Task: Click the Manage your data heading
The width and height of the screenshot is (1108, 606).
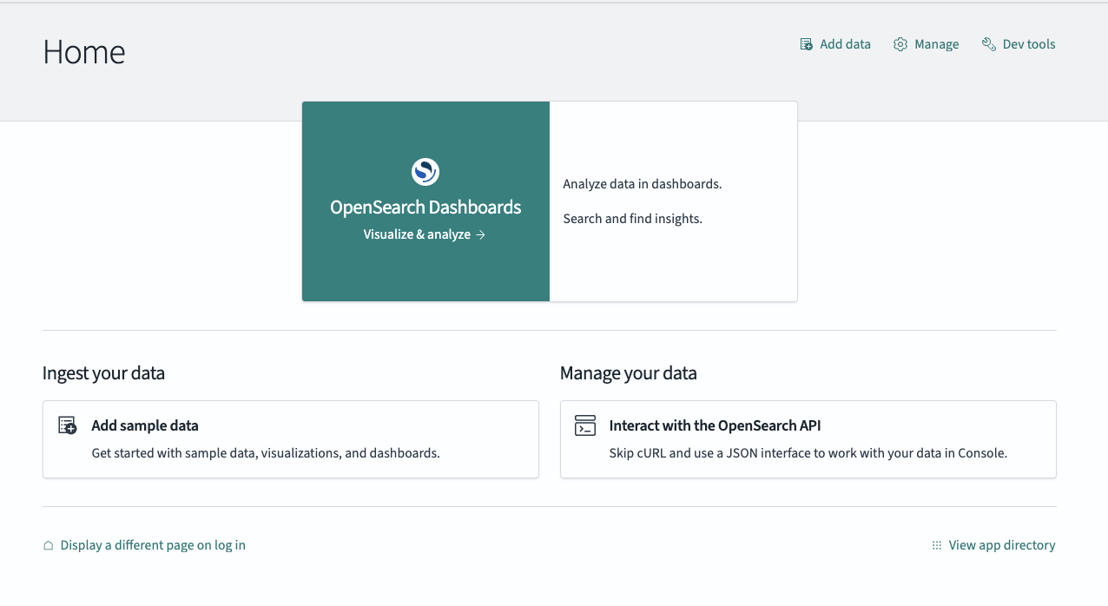Action: pyautogui.click(x=629, y=373)
